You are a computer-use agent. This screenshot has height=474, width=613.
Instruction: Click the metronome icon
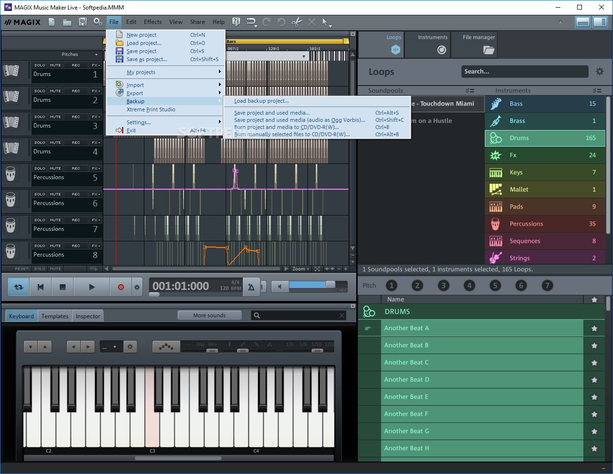click(x=252, y=287)
